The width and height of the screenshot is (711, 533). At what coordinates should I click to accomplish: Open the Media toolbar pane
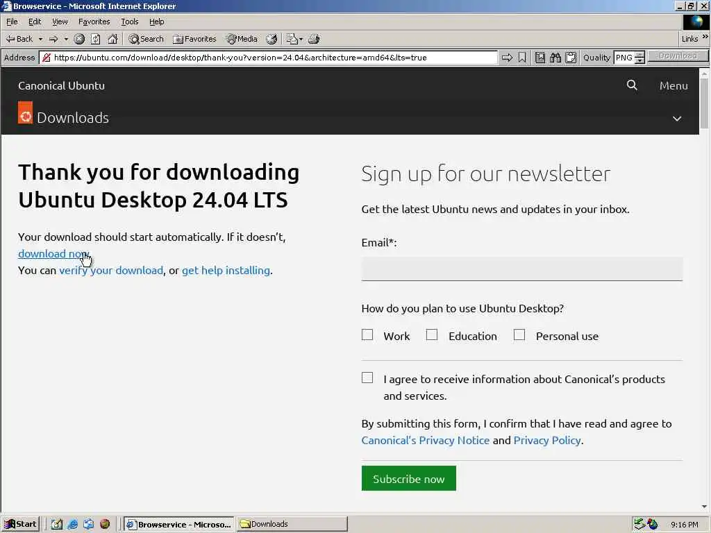(242, 39)
